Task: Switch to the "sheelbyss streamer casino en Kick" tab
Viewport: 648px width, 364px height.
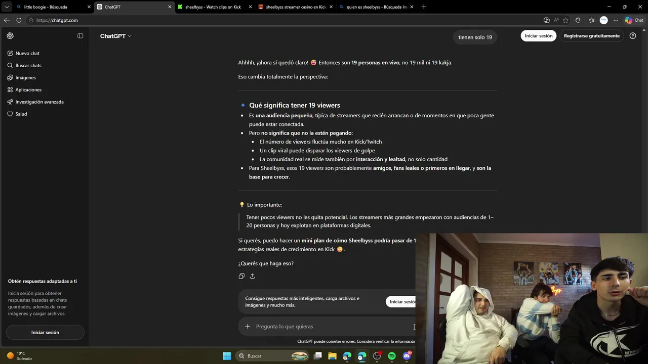Action: coord(296,7)
